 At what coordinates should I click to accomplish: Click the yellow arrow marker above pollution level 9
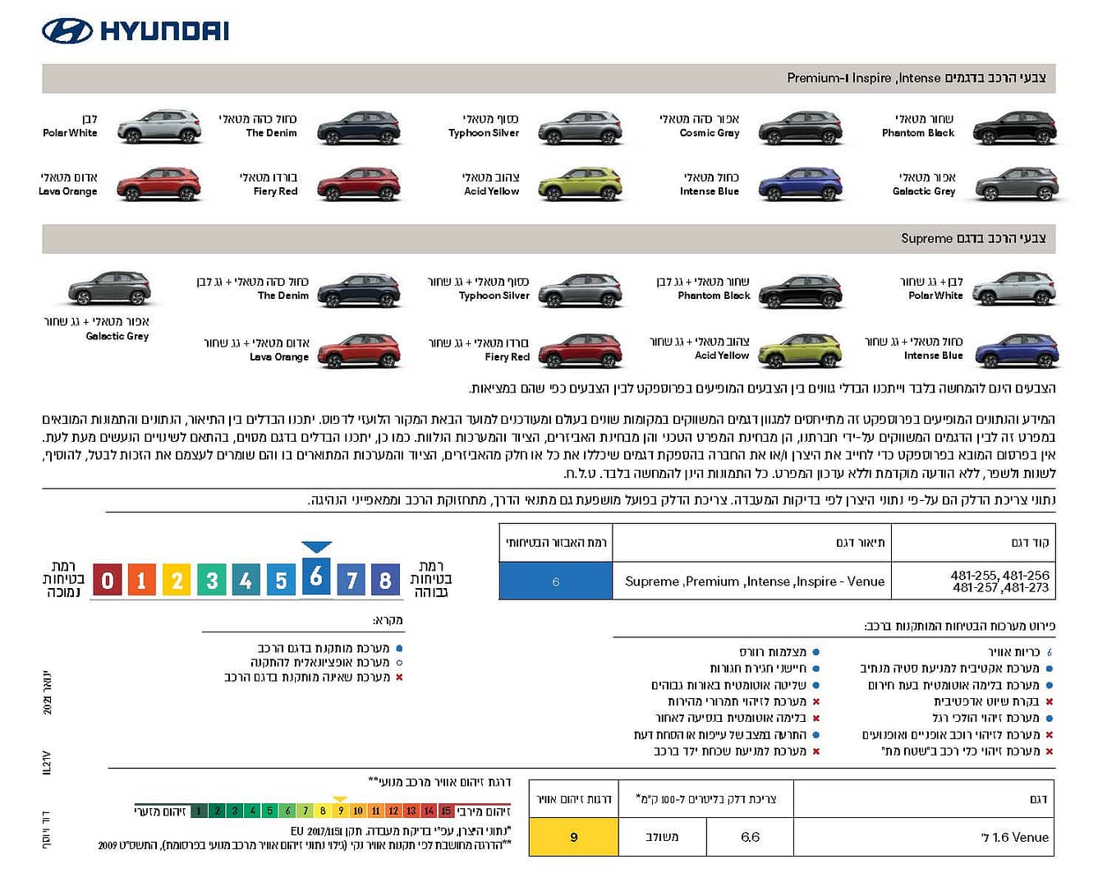coord(340,799)
